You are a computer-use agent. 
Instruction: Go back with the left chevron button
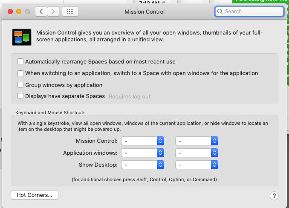(x=41, y=12)
